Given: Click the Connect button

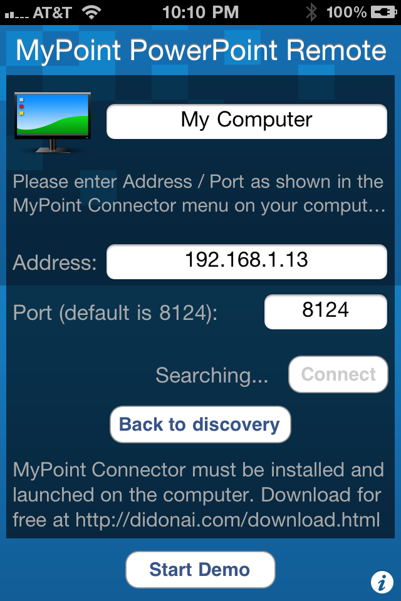Looking at the screenshot, I should tap(338, 374).
